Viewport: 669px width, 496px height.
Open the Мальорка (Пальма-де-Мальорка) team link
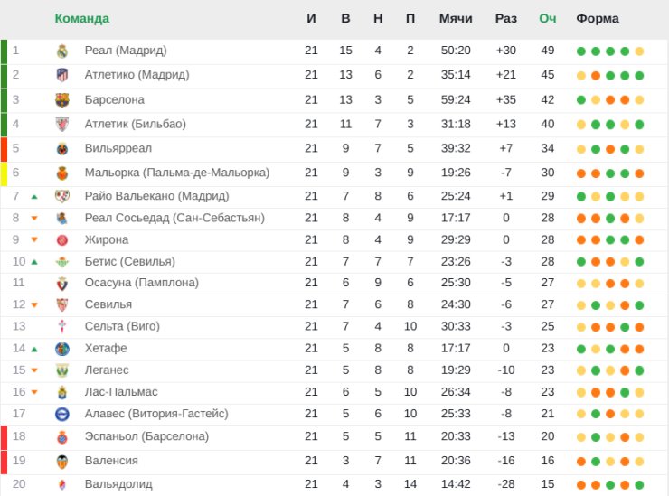click(x=177, y=173)
